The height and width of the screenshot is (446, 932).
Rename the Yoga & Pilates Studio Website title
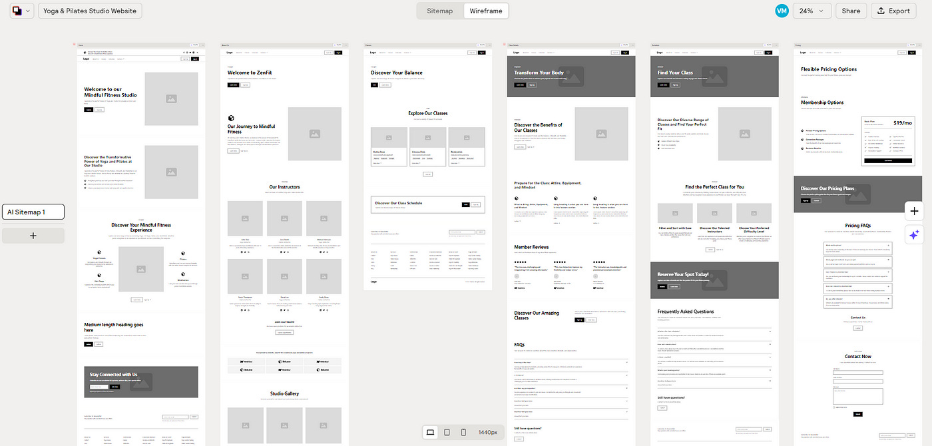pyautogui.click(x=89, y=11)
